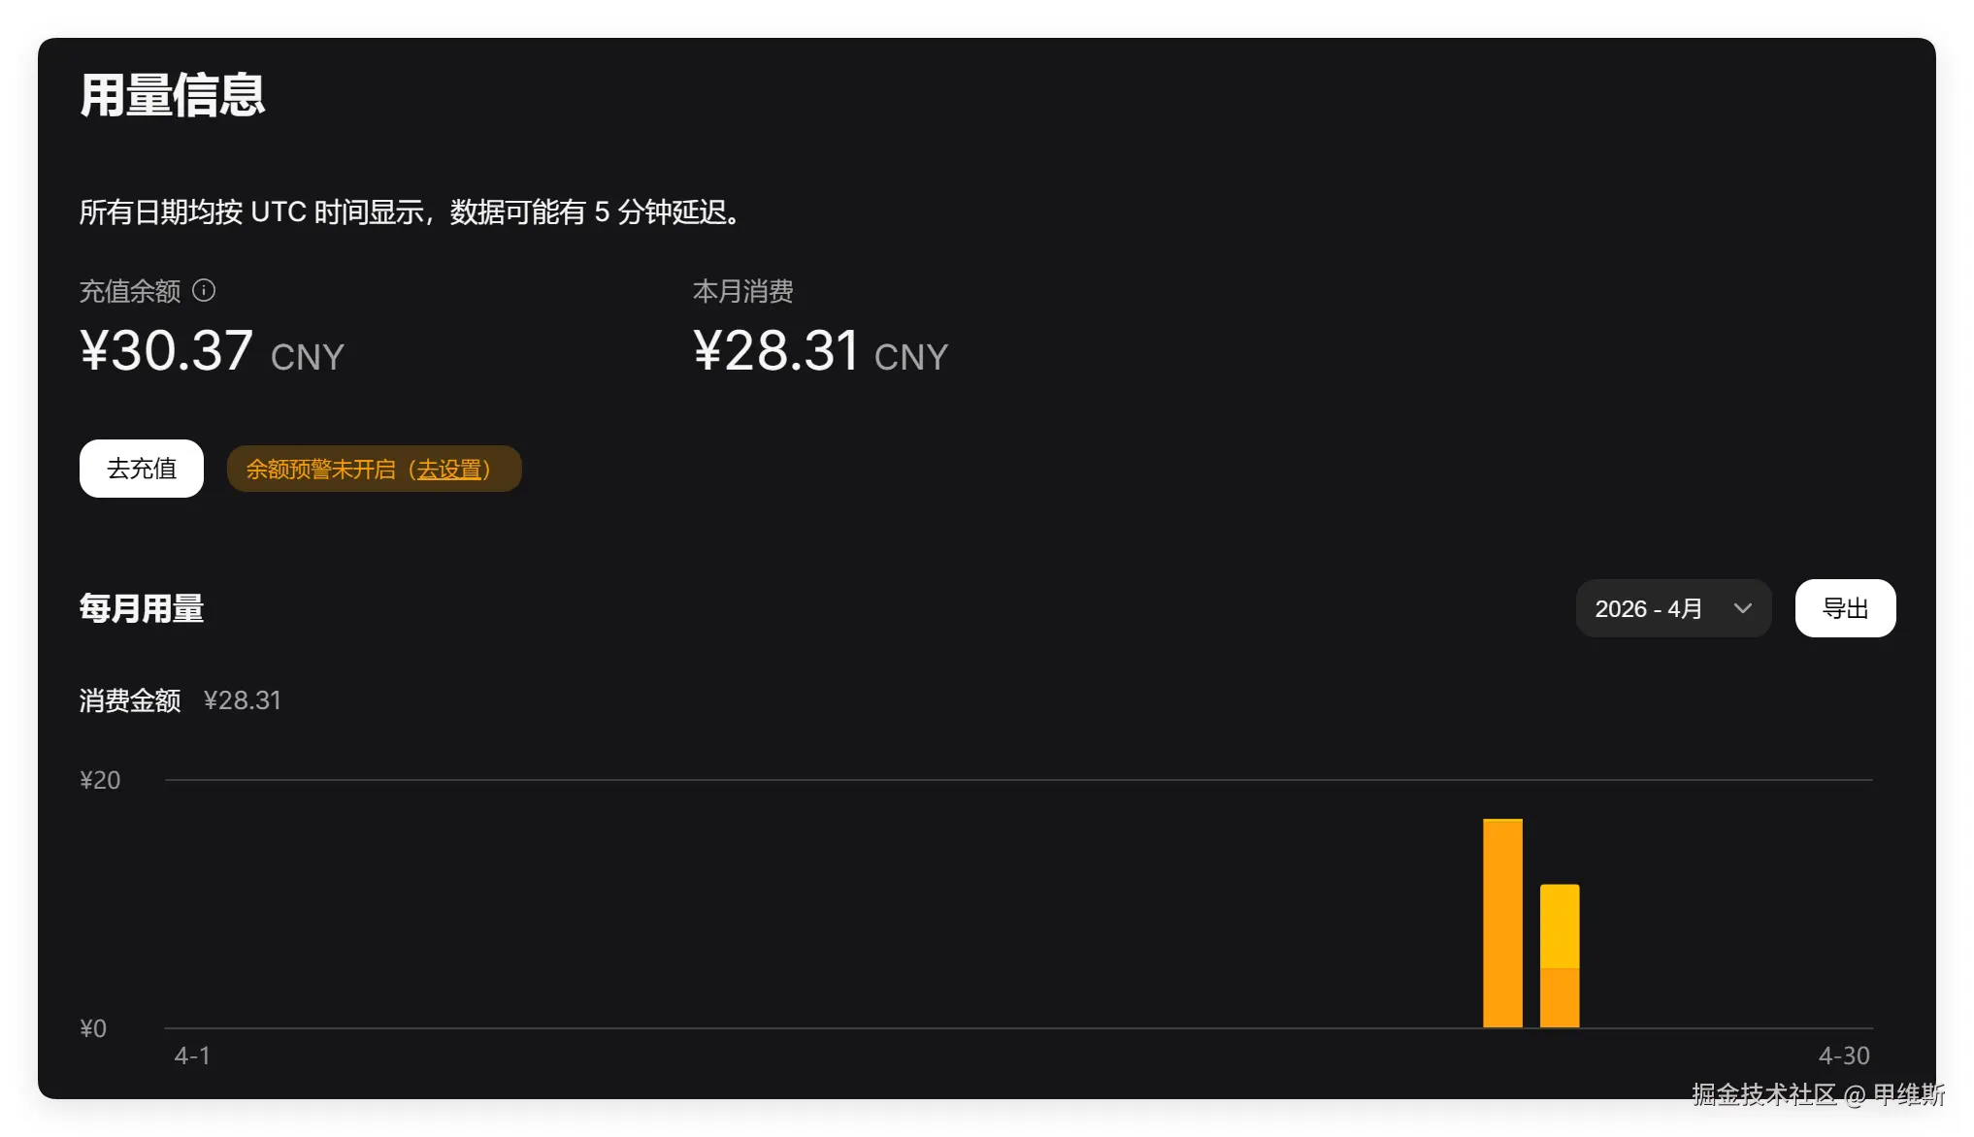1974x1137 pixels.
Task: Open the 去设置 balance alert link
Action: [449, 470]
